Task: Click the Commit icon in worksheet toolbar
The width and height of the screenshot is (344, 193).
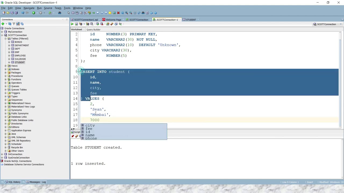Action: (x=98, y=24)
